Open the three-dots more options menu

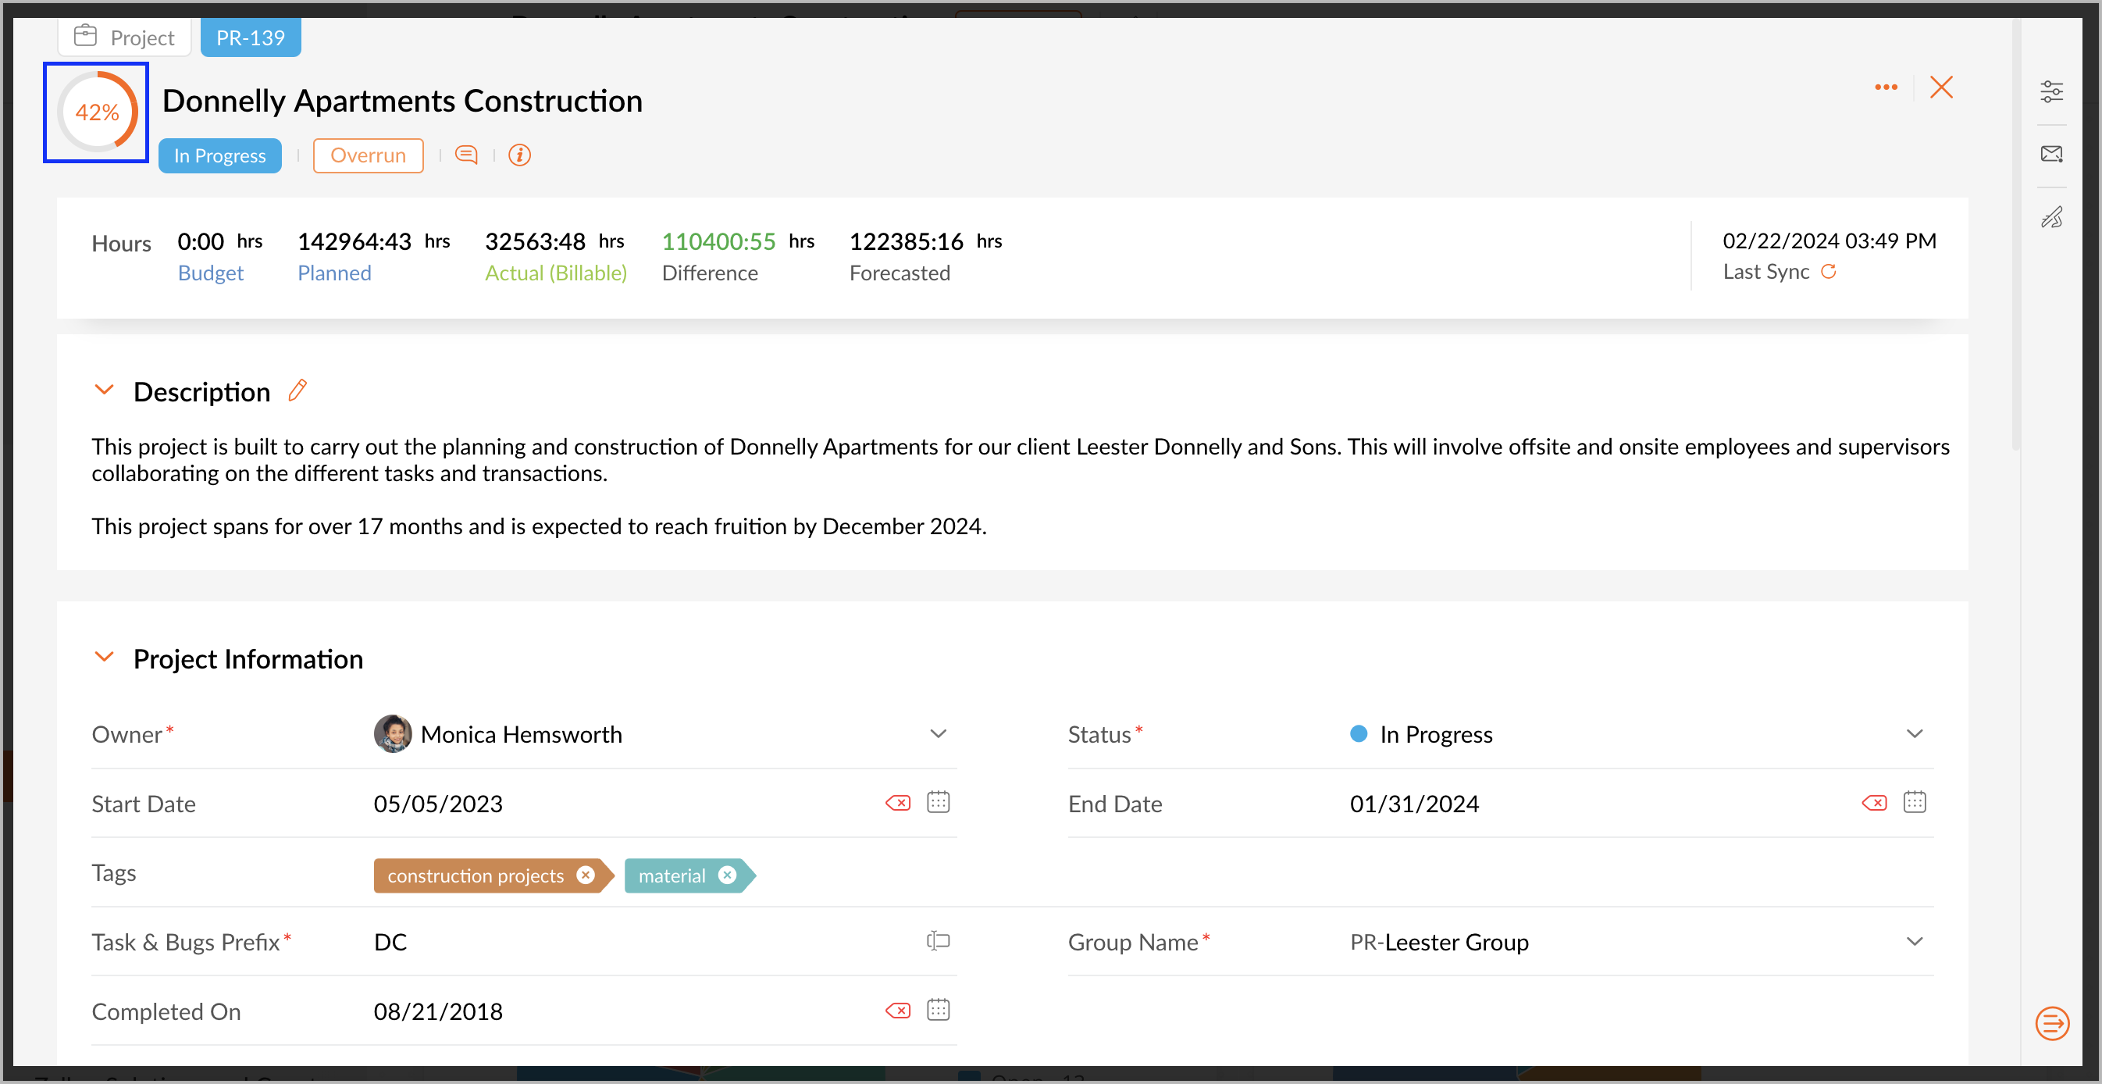1886,87
